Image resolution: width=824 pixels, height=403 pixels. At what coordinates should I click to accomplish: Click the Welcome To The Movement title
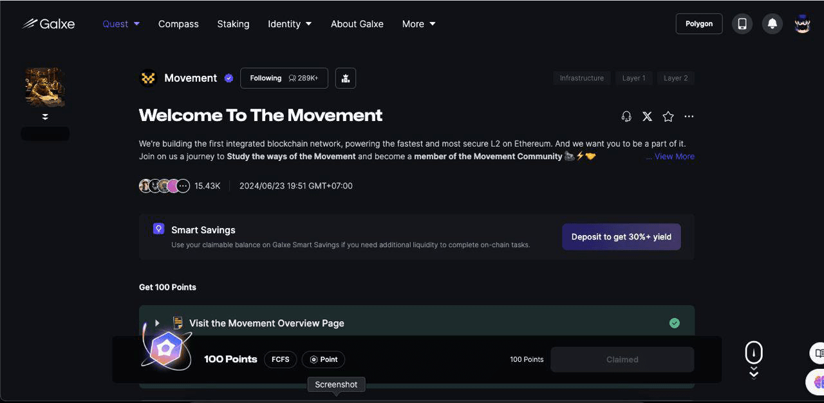tap(261, 115)
